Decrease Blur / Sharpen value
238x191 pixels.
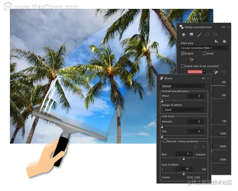177,154
